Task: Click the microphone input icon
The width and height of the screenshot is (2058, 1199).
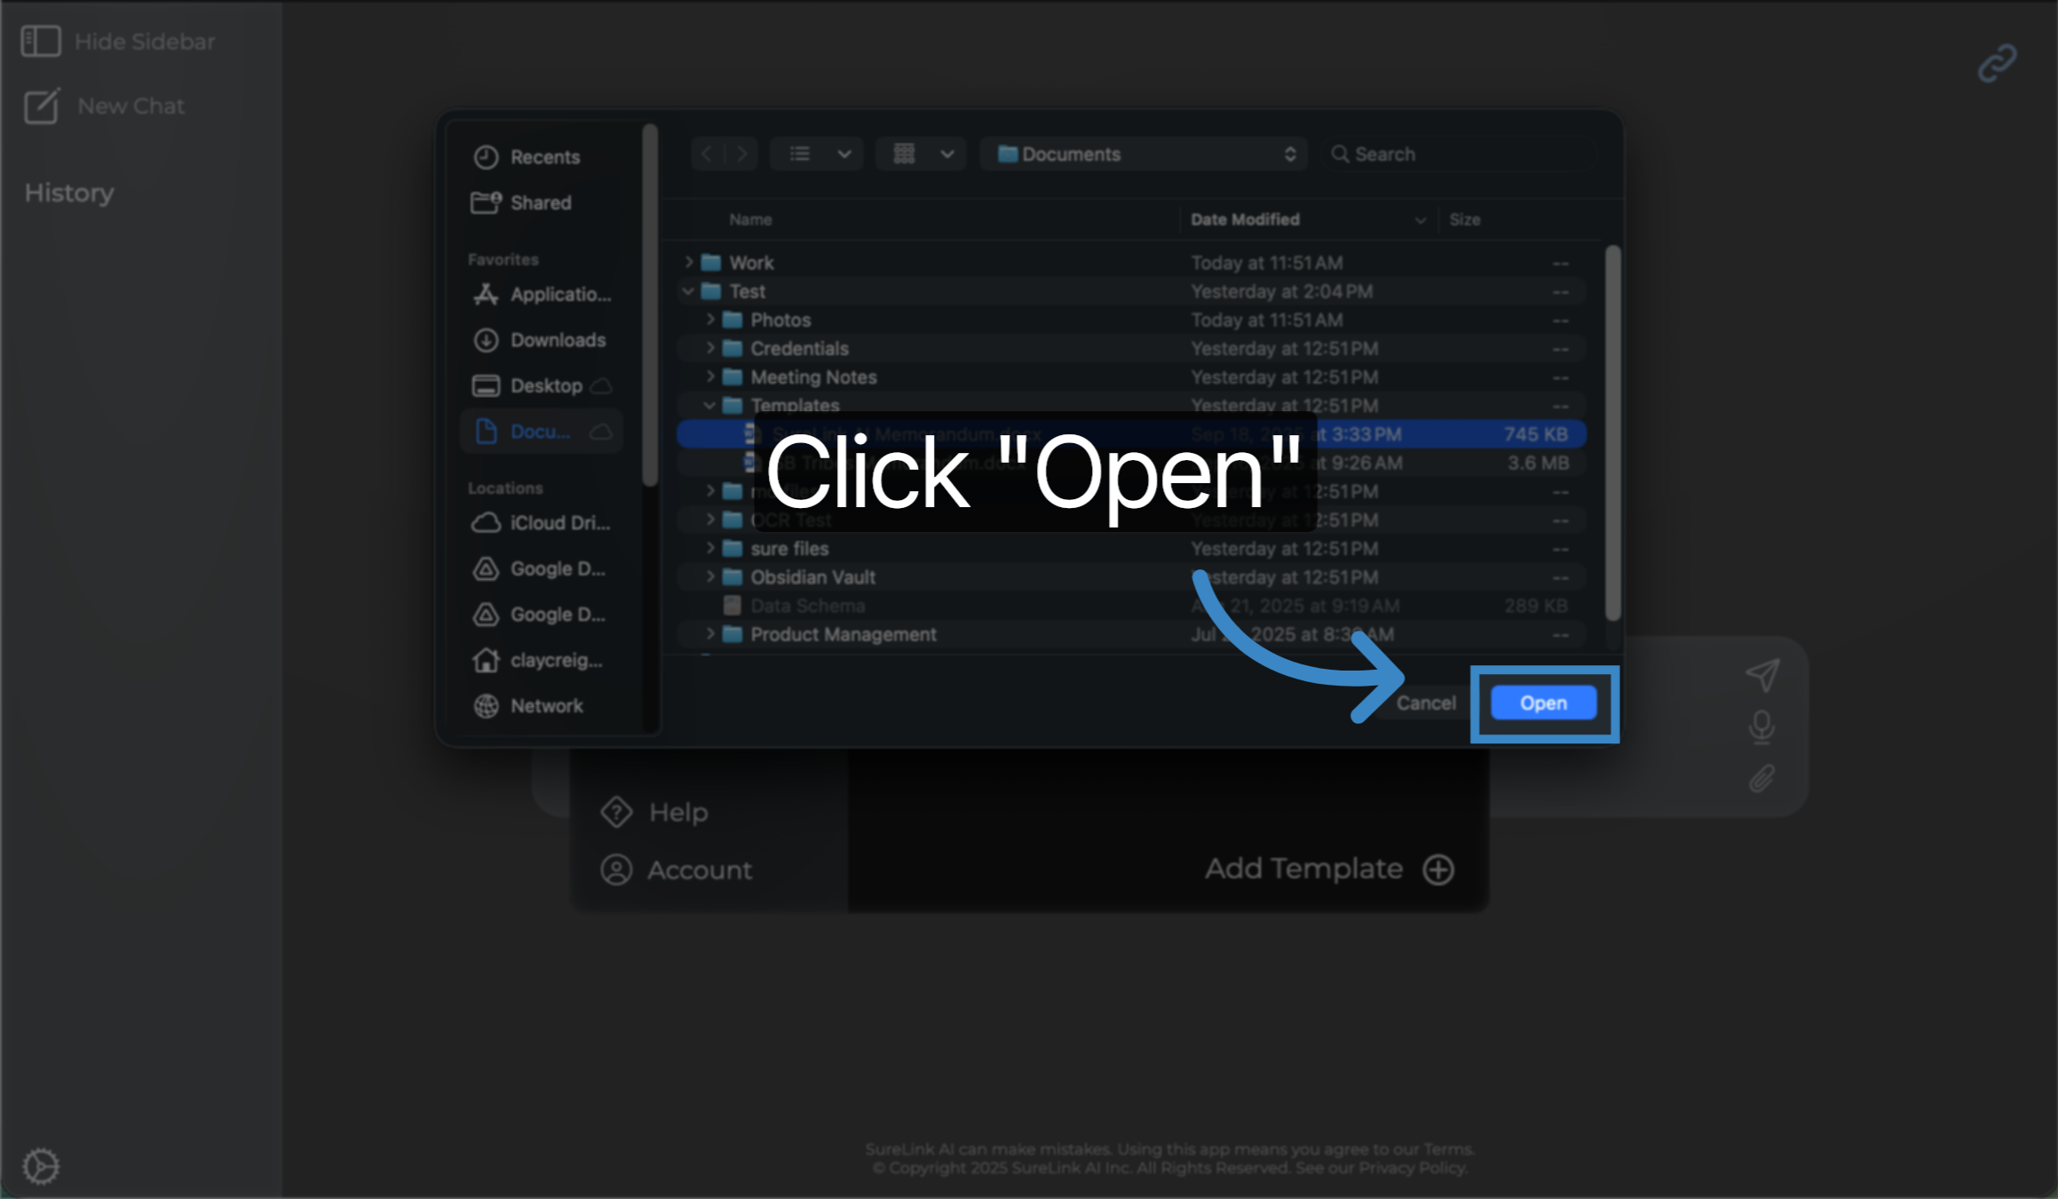Action: coord(1761,726)
